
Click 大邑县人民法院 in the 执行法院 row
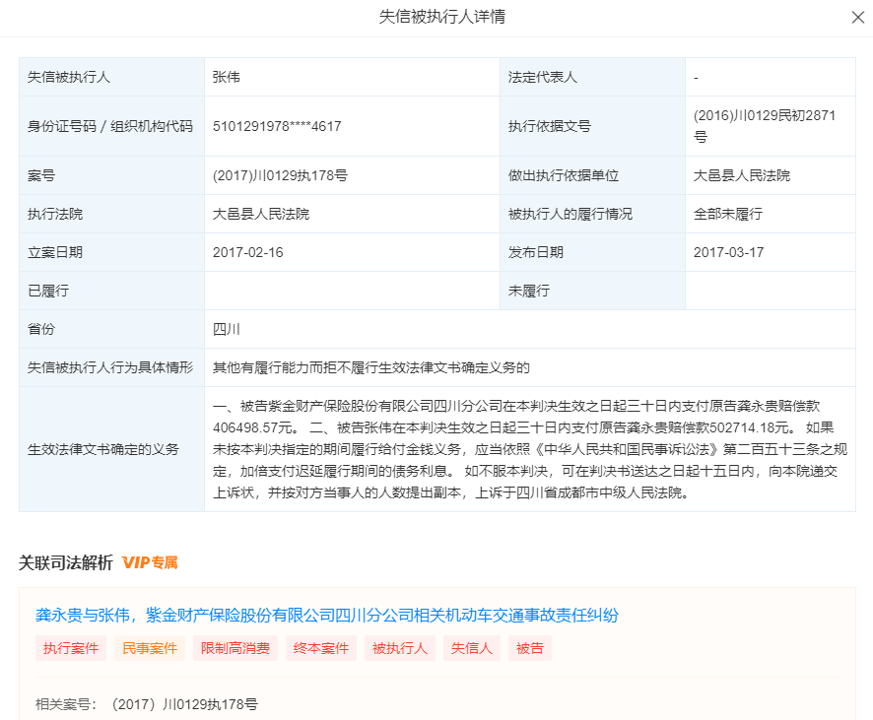point(261,214)
